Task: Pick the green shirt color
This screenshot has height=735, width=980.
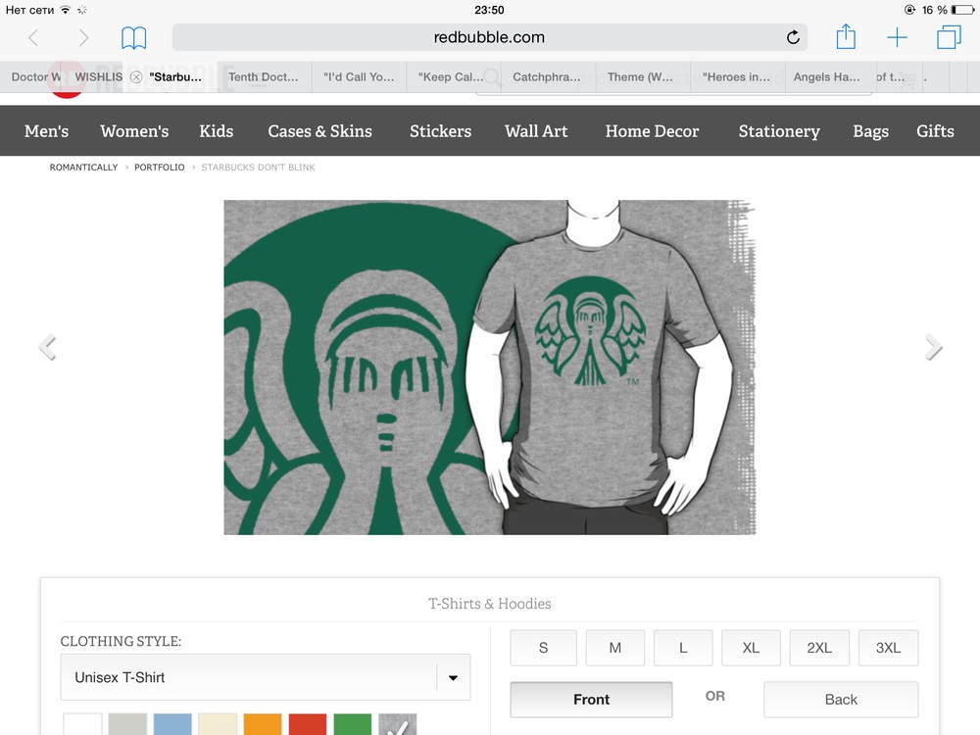Action: 353,724
